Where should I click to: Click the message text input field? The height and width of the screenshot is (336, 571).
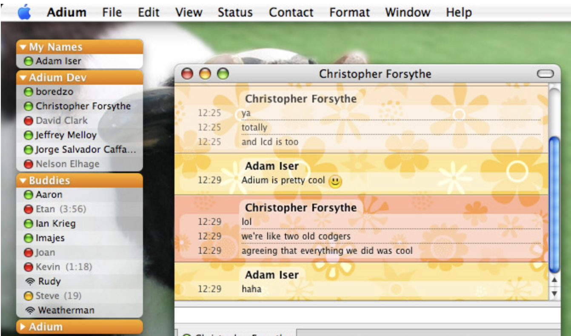coord(368,316)
